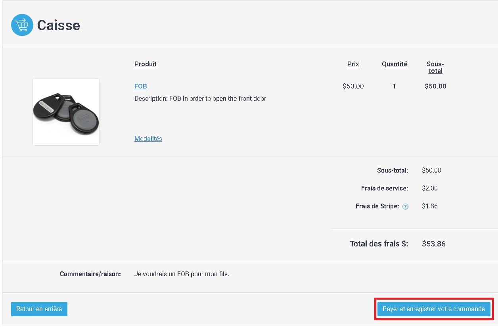The width and height of the screenshot is (498, 327).
Task: Click the bold $50.00 row subtotal
Action: [x=435, y=86]
